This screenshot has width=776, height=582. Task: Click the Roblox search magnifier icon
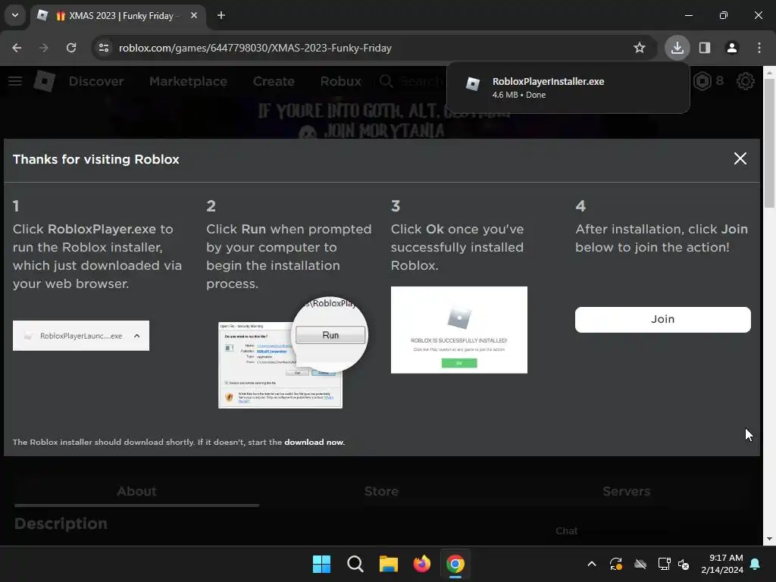[386, 81]
